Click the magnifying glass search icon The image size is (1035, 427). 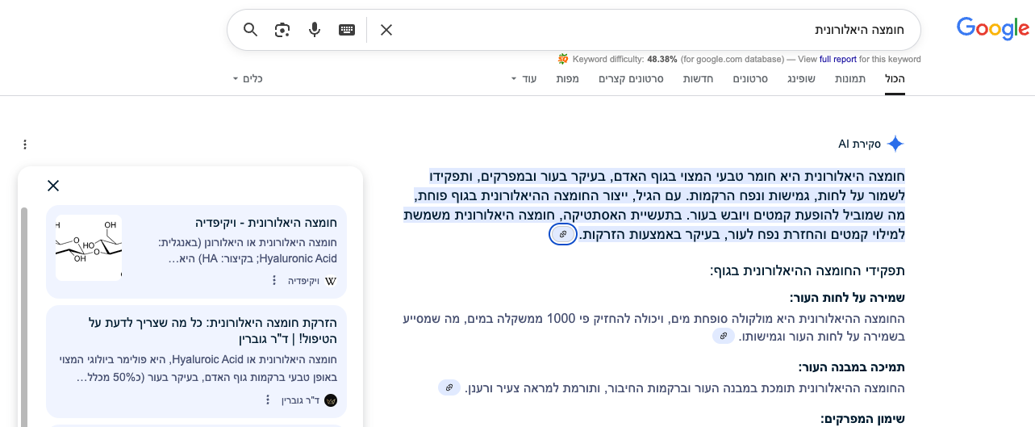click(x=251, y=30)
